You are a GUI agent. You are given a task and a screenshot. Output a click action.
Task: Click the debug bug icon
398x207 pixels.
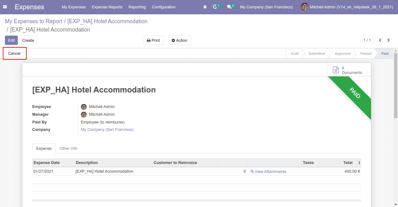(x=205, y=7)
